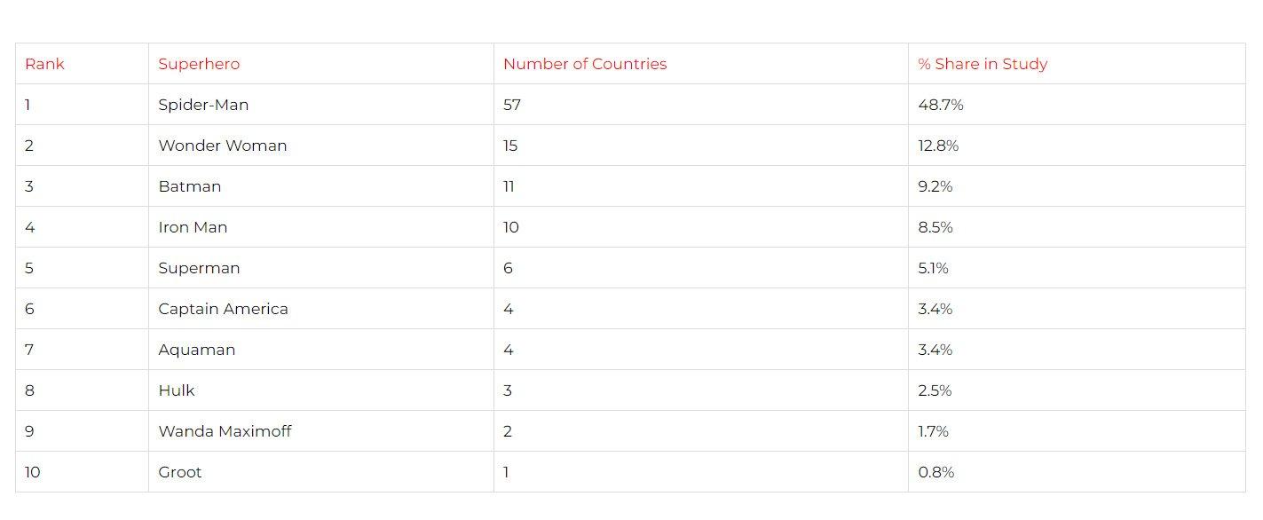This screenshot has height=520, width=1263.
Task: Select the 12.8% share value
Action: (x=938, y=146)
